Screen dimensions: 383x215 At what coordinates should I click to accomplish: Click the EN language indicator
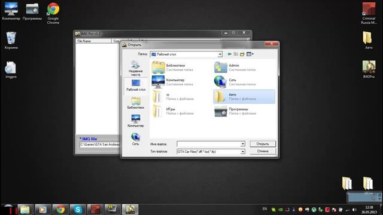tap(265, 209)
